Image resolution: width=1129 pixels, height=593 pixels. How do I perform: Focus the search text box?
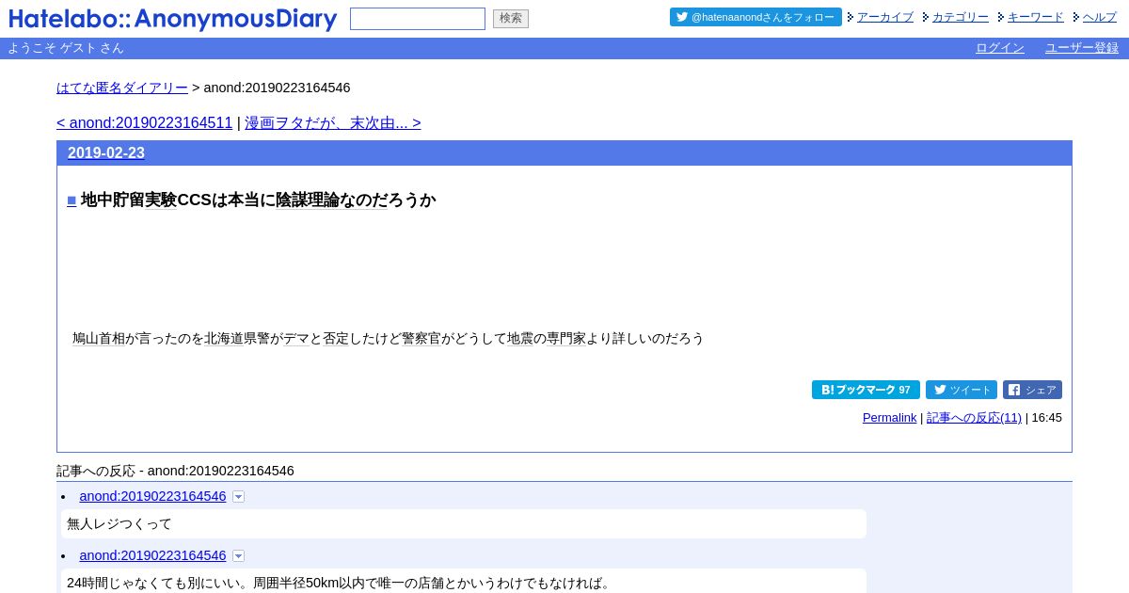point(418,19)
